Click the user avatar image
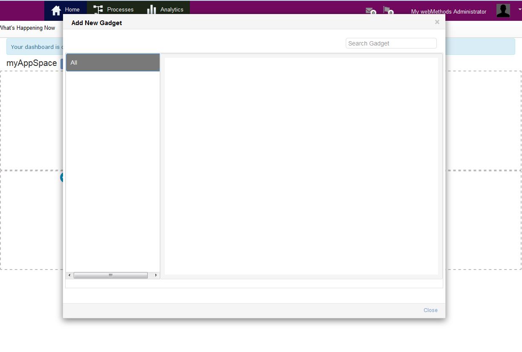Image resolution: width=522 pixels, height=352 pixels. pyautogui.click(x=503, y=11)
